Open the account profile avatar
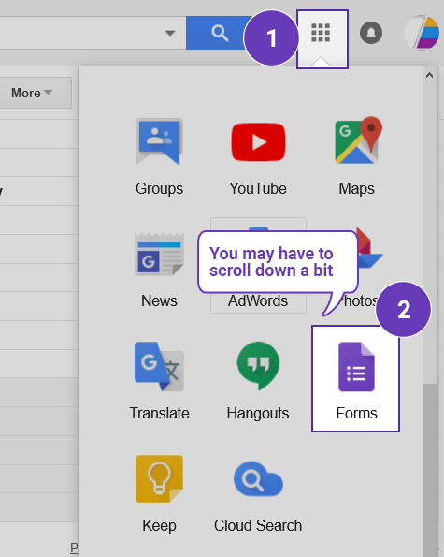 coord(422,33)
